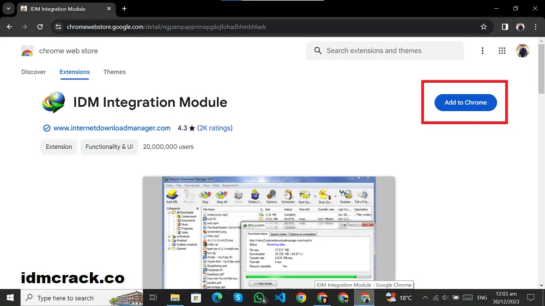Open the clock showing 12:03 am
Viewport: 545px width, 306px height.
[x=506, y=298]
